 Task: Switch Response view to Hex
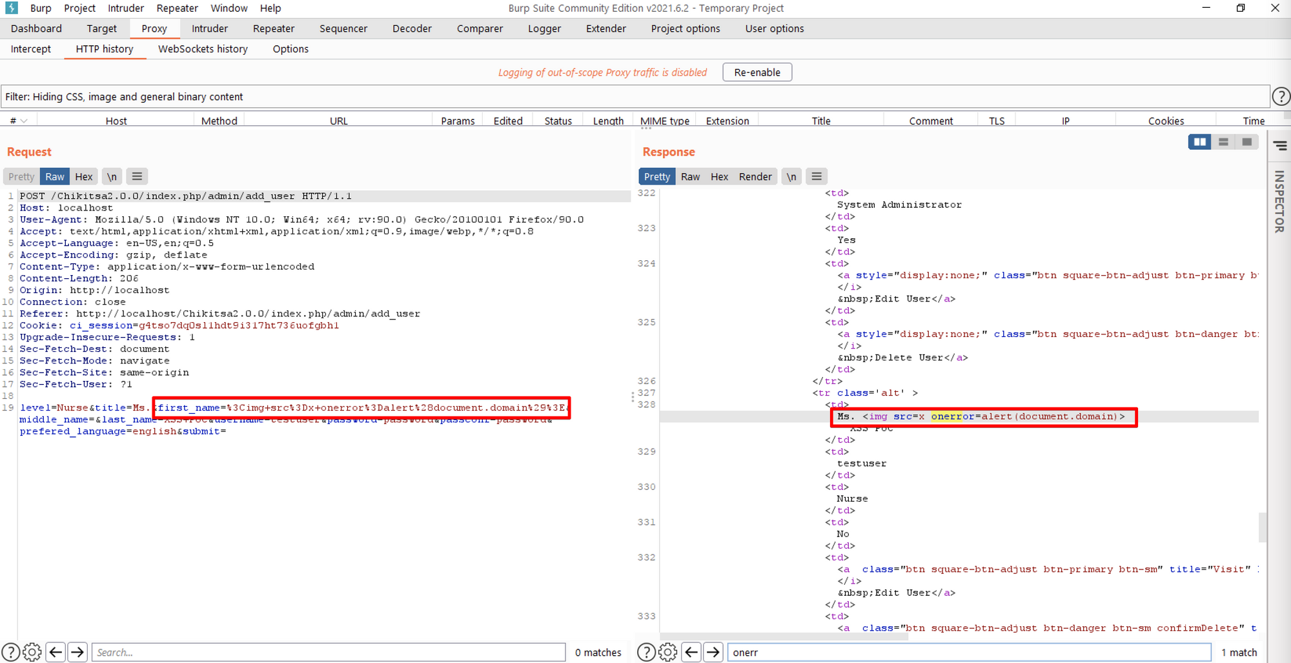coord(719,176)
